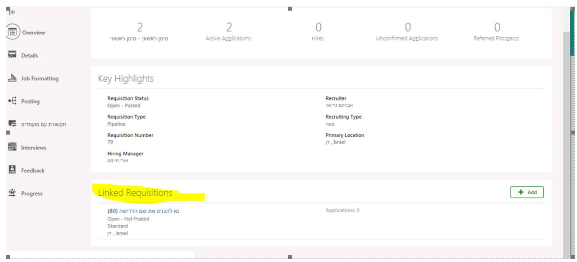Click the Recruiter name אברהם גריאני
Viewport: 577px width, 262px height.
[x=339, y=106]
